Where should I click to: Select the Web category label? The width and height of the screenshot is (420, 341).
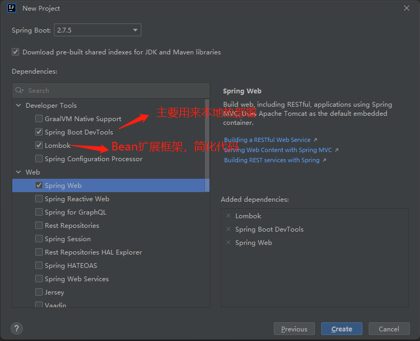pos(33,172)
